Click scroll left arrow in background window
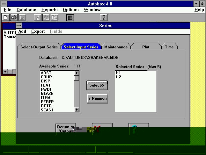The width and height of the screenshot is (206, 155). click(5, 72)
